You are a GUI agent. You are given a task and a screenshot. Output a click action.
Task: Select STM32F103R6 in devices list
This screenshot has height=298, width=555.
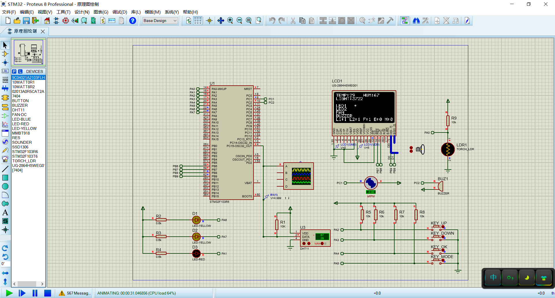tap(25, 152)
